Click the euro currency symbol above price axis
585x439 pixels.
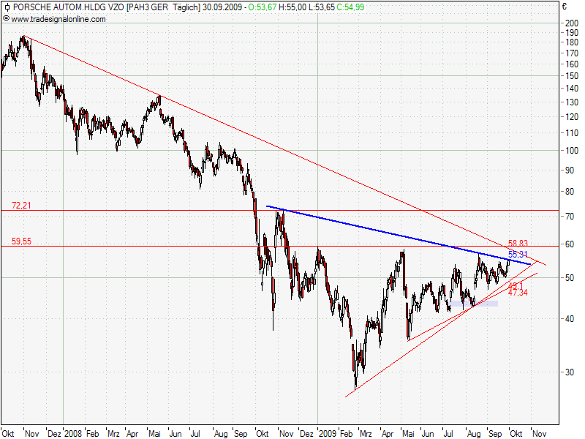565,7
